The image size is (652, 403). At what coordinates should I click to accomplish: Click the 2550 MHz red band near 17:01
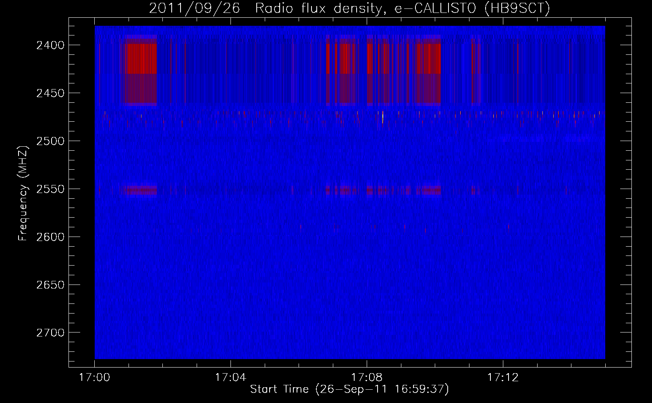pos(139,190)
